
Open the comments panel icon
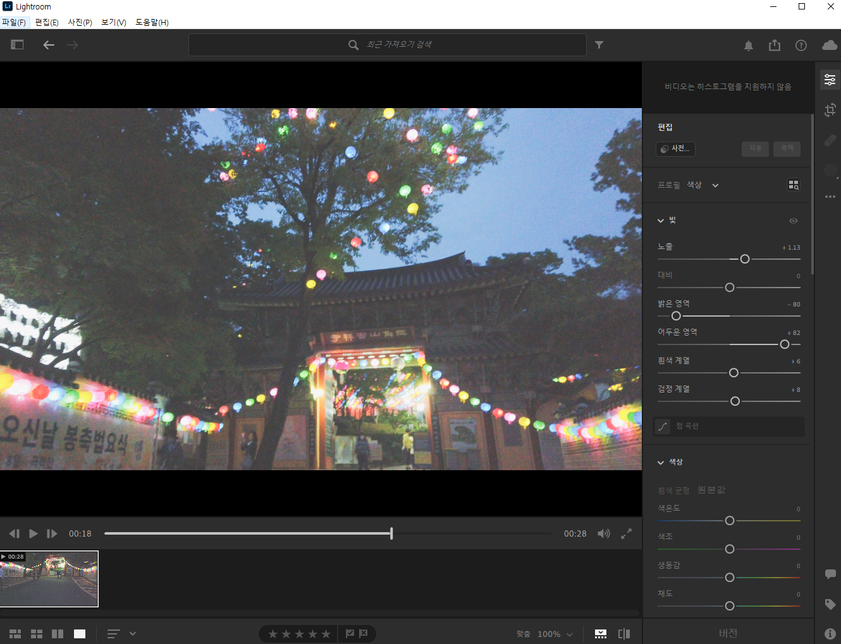(830, 574)
